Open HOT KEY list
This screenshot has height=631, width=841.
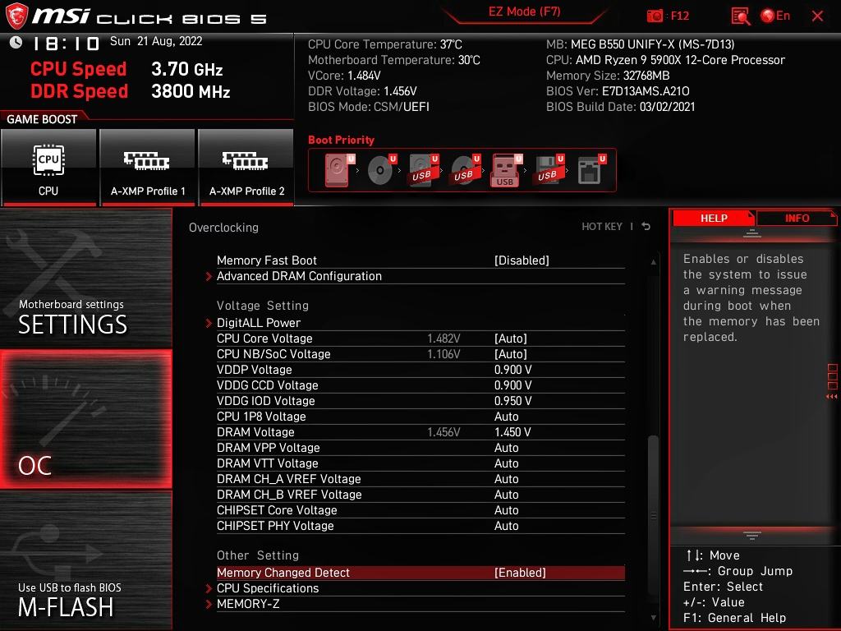(x=602, y=227)
